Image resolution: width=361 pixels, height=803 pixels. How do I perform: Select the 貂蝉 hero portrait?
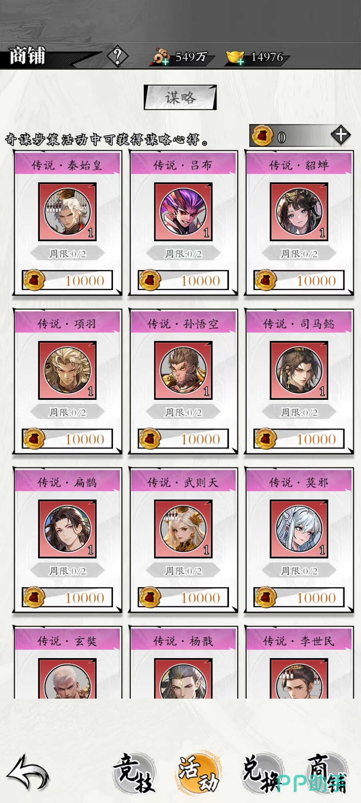[299, 211]
